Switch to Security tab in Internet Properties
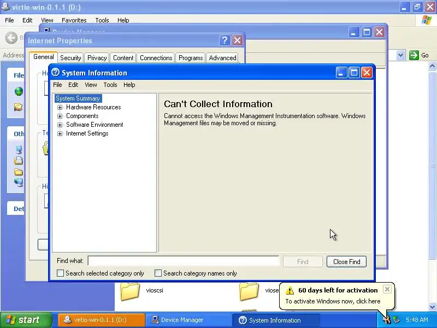Screen dimensions: 437x328 click(70, 58)
